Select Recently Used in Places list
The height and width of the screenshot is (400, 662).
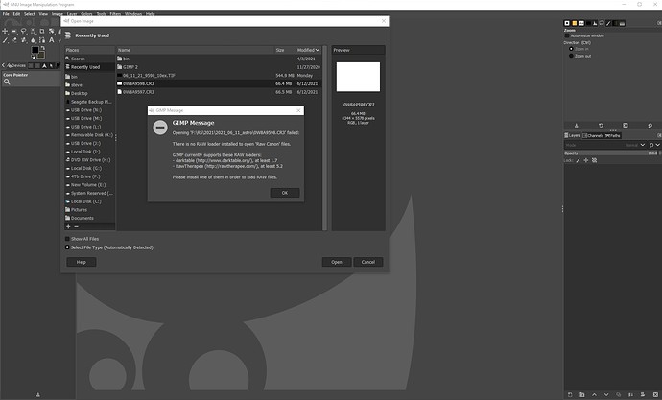tap(89, 67)
